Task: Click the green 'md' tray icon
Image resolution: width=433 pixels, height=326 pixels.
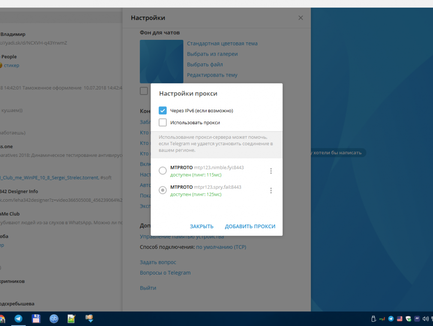Action: 382,319
